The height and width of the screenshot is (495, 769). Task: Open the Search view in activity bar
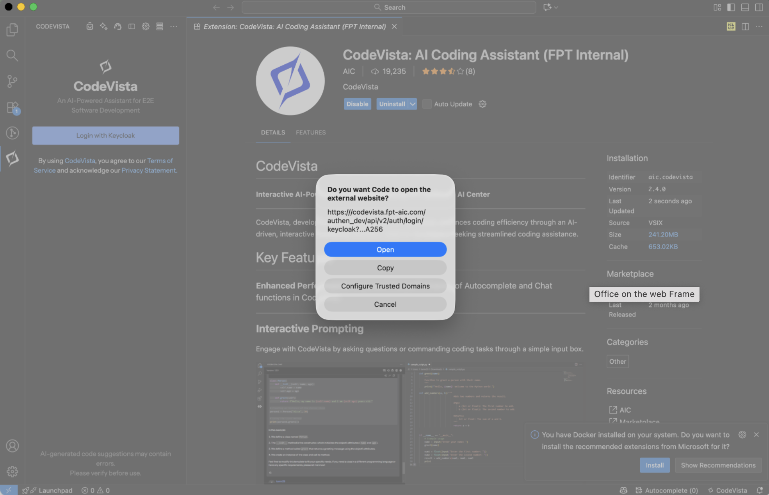(x=12, y=55)
